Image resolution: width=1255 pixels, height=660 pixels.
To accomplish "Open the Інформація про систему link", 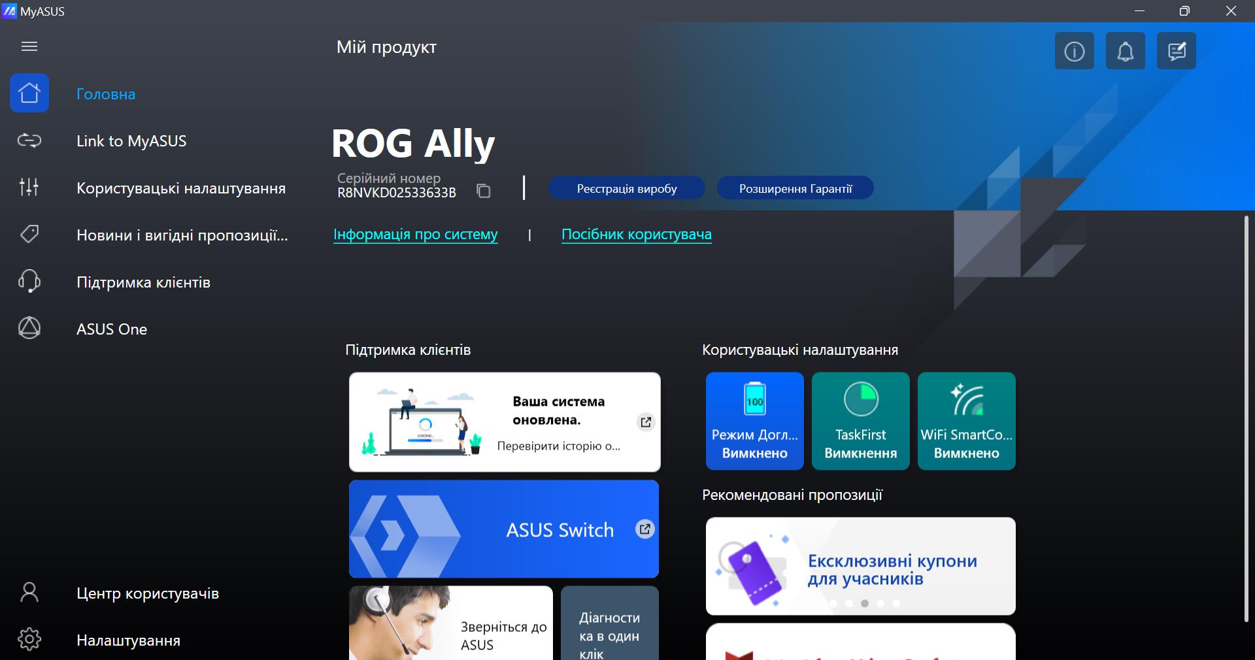I will 415,235.
